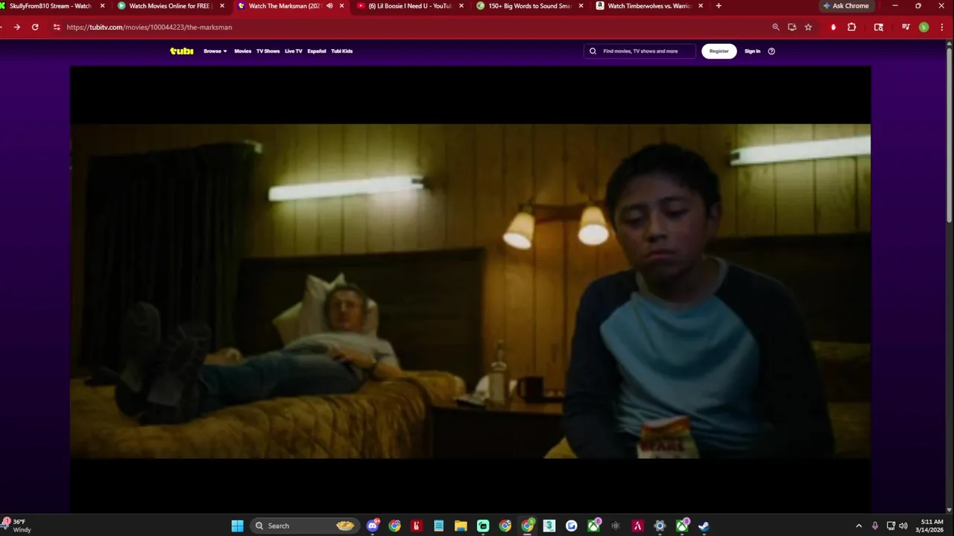Viewport: 954px width, 536px height.
Task: Click the Tubi search field
Action: pos(639,51)
